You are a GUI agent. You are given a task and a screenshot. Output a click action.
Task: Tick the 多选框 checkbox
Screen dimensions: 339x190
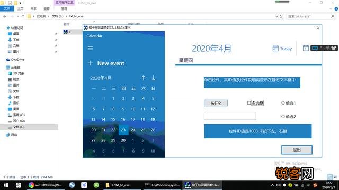pos(249,103)
